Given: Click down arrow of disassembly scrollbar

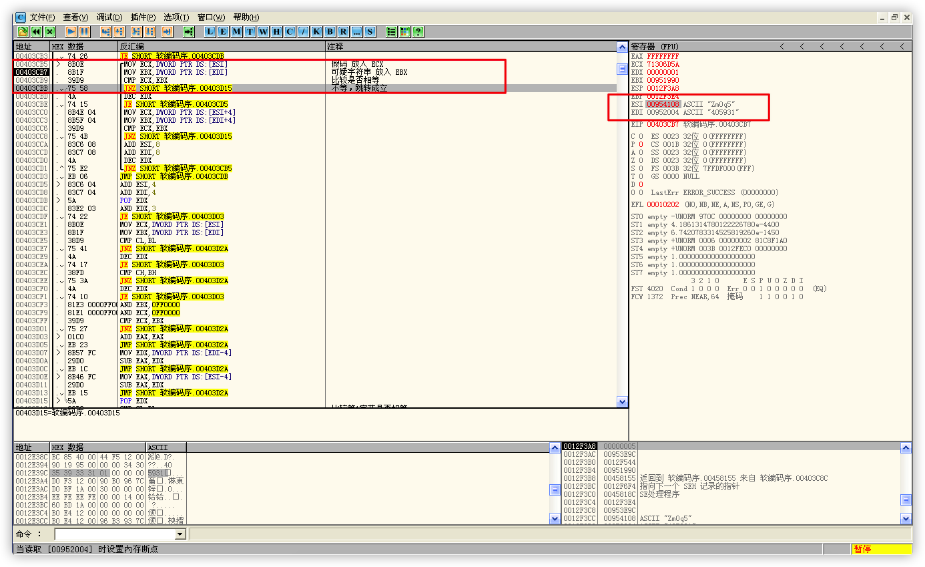Looking at the screenshot, I should point(622,402).
